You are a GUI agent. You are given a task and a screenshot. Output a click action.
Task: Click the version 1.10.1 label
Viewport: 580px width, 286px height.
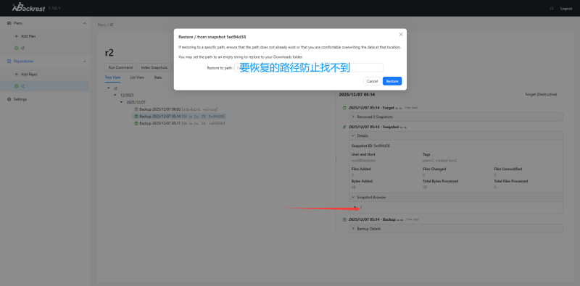click(x=54, y=8)
